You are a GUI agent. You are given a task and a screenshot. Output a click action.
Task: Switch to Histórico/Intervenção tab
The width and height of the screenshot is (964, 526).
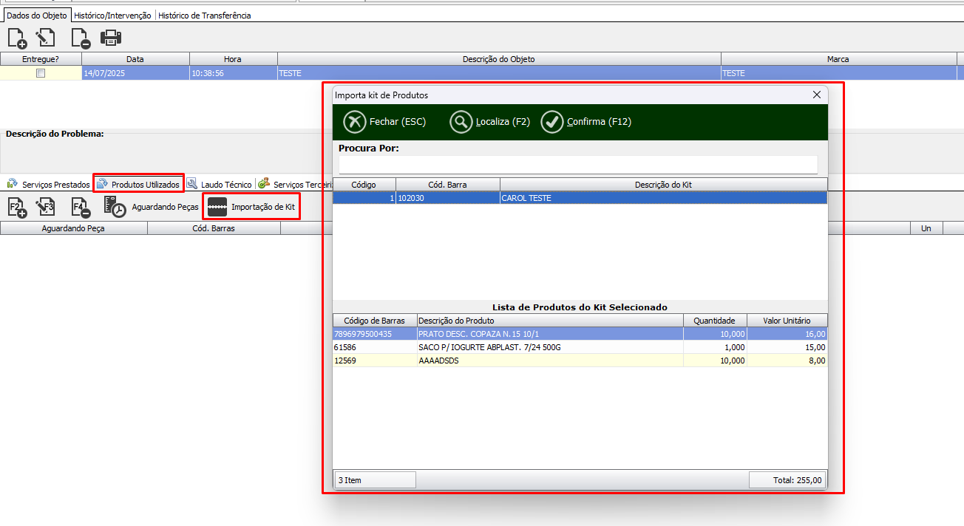pyautogui.click(x=112, y=16)
